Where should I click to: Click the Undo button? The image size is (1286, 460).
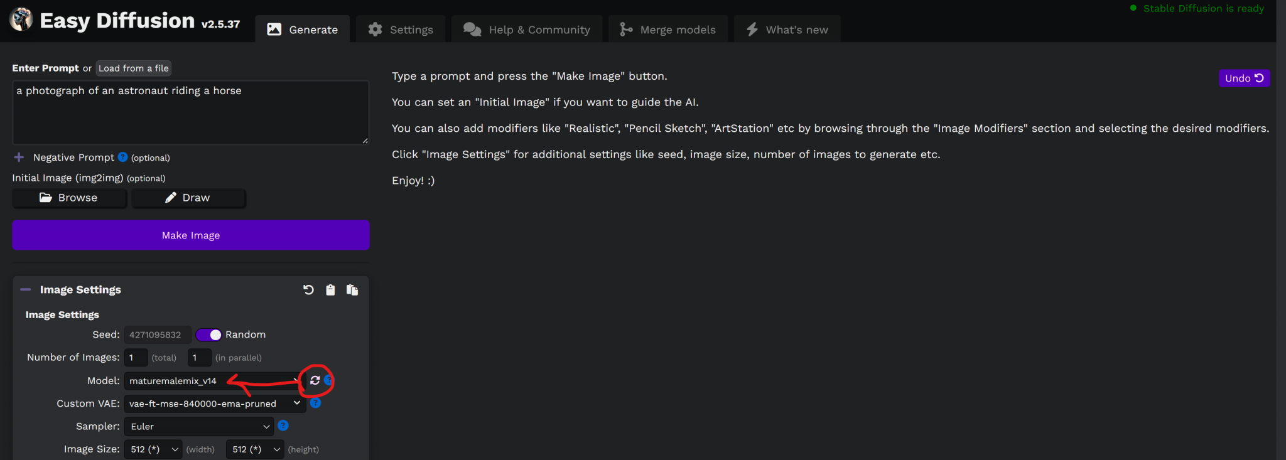point(1245,78)
